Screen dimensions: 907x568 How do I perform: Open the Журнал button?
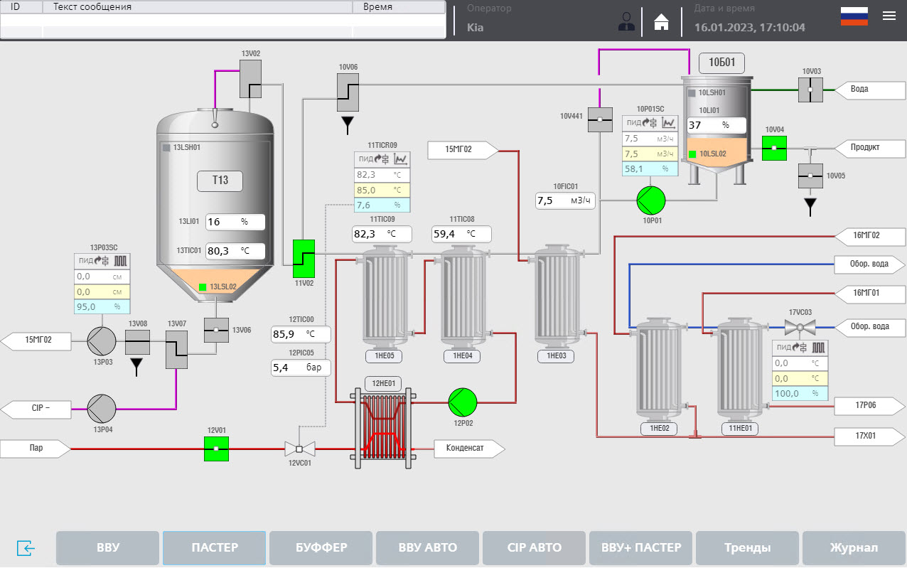tap(853, 547)
